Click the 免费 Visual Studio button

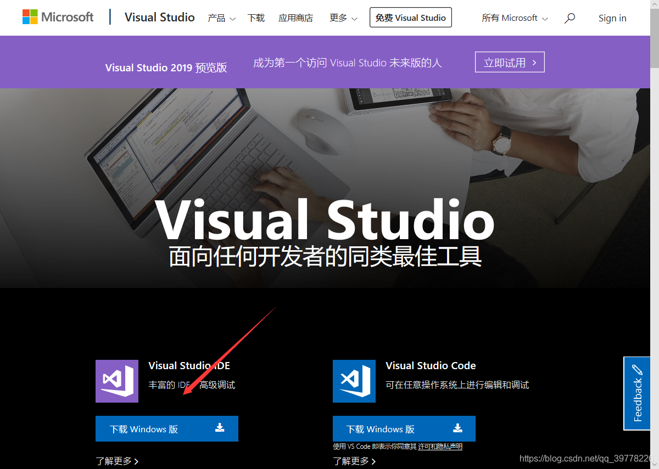(x=411, y=18)
